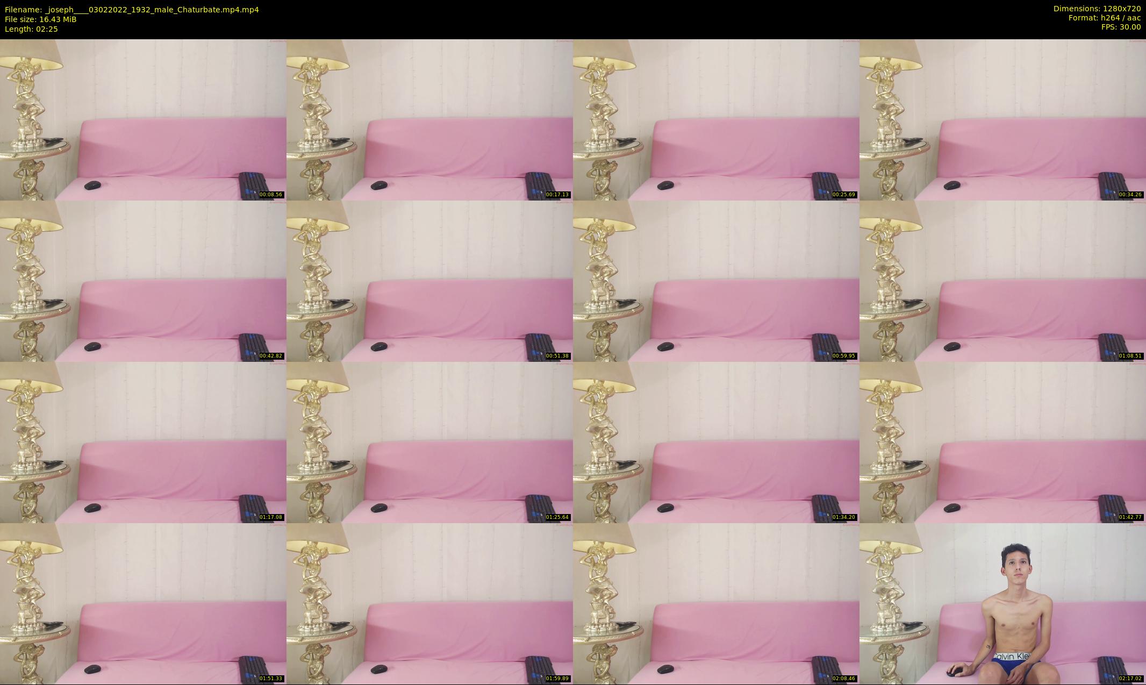The width and height of the screenshot is (1146, 685).
Task: Click the thumbnail at 01:51.33
Action: pos(143,603)
